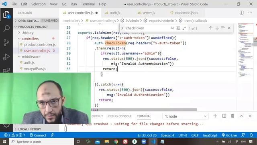Click the Connect status bar item
Image resolution: width=257 pixels, height=145 pixels.
click(x=38, y=135)
